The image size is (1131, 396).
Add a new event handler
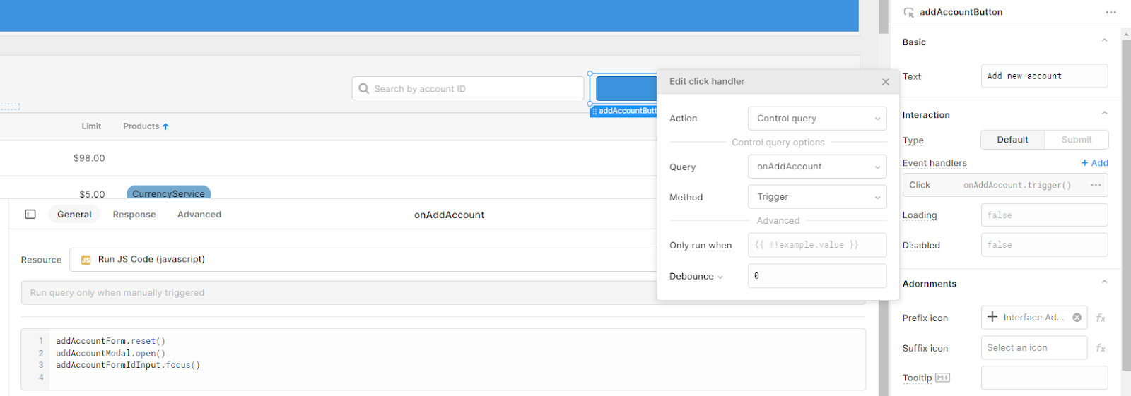tap(1095, 163)
